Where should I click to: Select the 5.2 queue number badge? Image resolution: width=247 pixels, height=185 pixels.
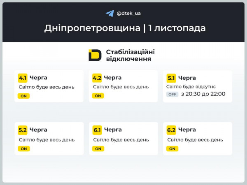coord(23,130)
